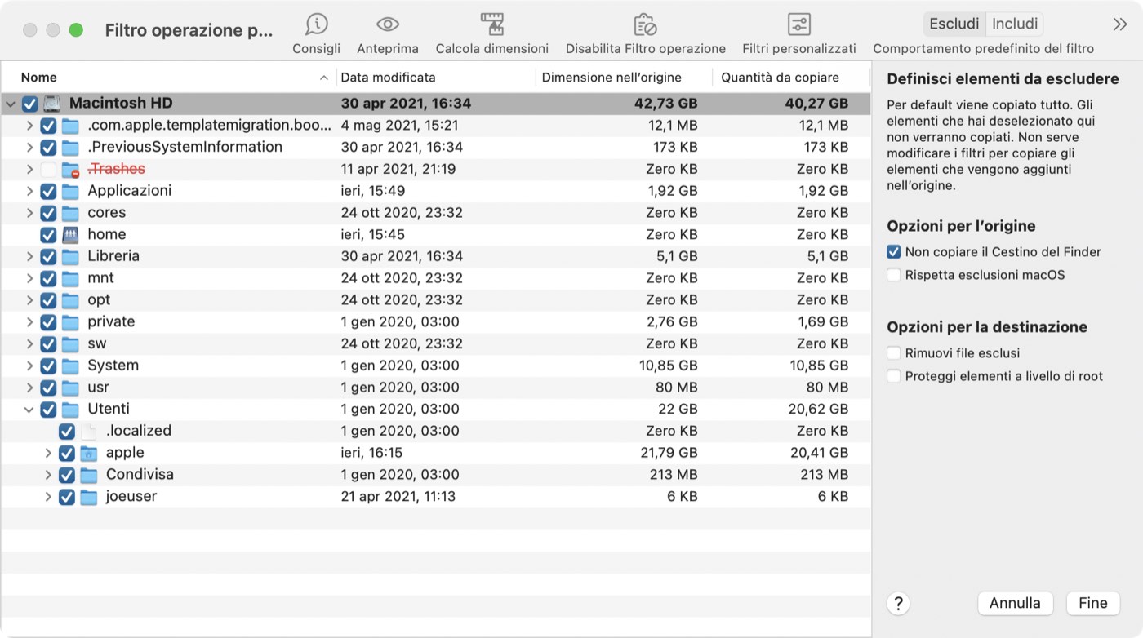Viewport: 1143px width, 638px height.
Task: Click the .PreviousSystemInformation folder icon
Action: pyautogui.click(x=70, y=148)
